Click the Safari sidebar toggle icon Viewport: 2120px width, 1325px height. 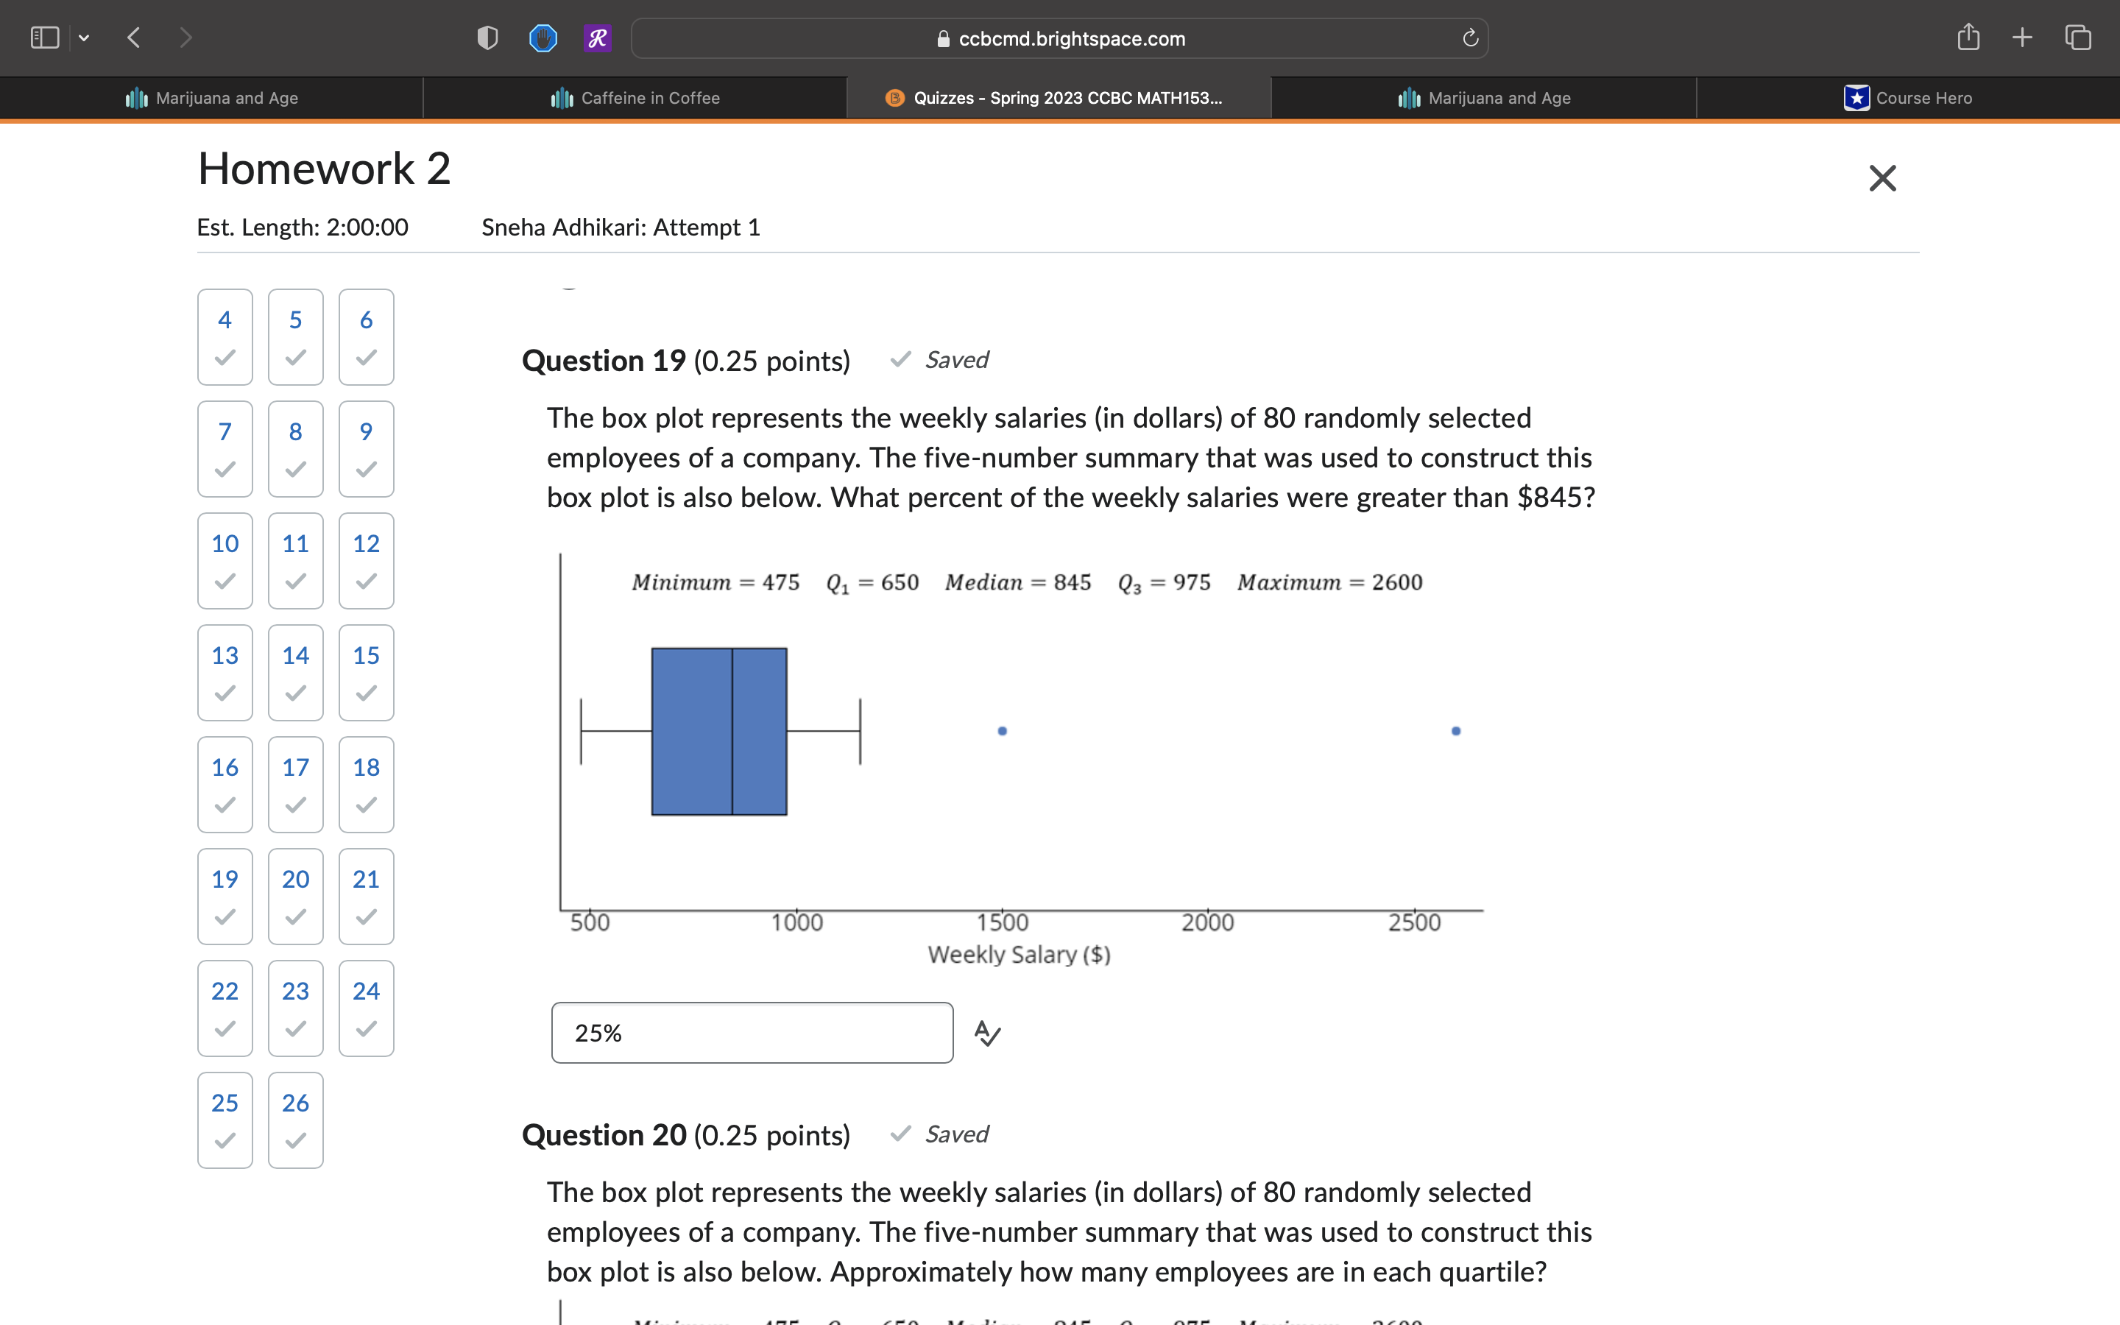coord(44,38)
